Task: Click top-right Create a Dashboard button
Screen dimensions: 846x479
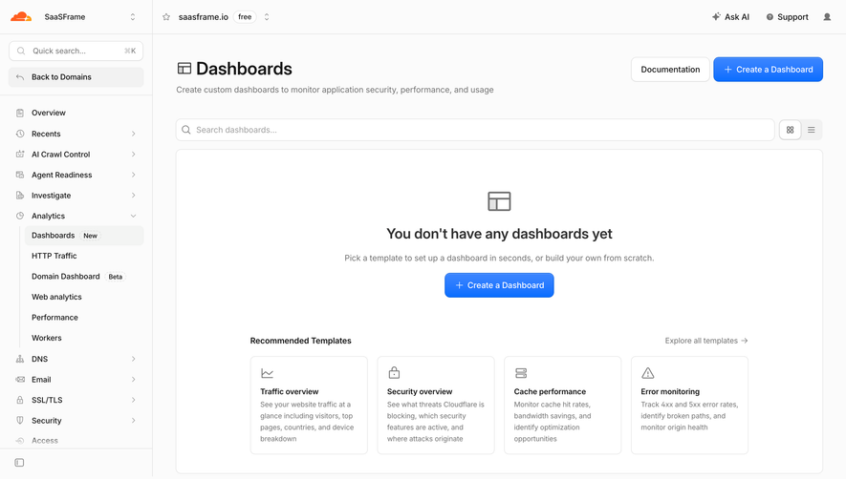Action: coord(768,70)
